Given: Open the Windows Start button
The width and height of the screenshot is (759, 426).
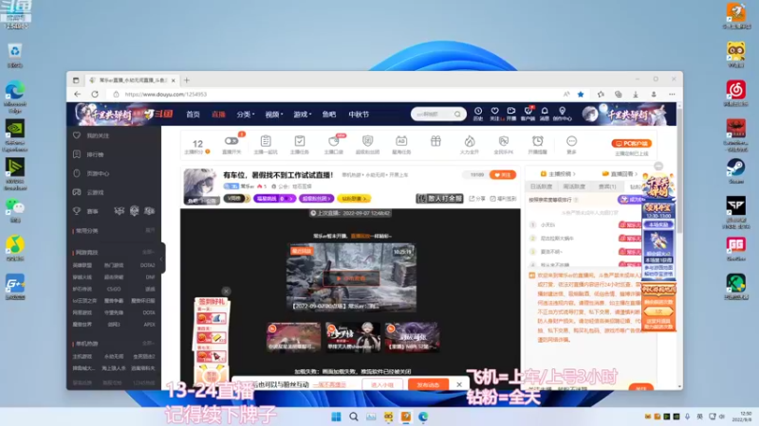Looking at the screenshot, I should pyautogui.click(x=336, y=417).
